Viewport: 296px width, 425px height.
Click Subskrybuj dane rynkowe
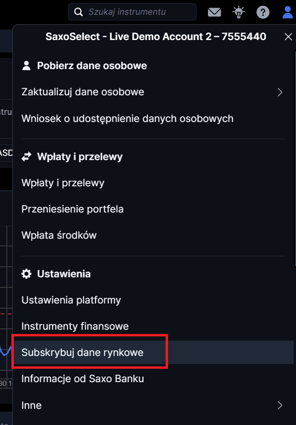(82, 353)
